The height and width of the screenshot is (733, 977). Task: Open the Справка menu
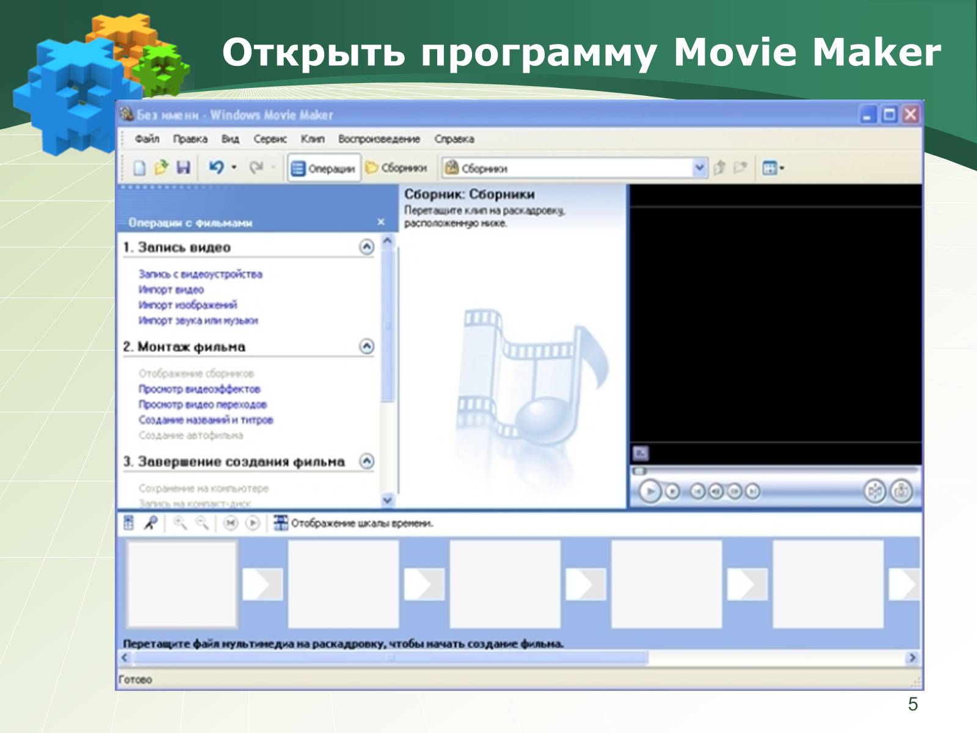coord(454,139)
